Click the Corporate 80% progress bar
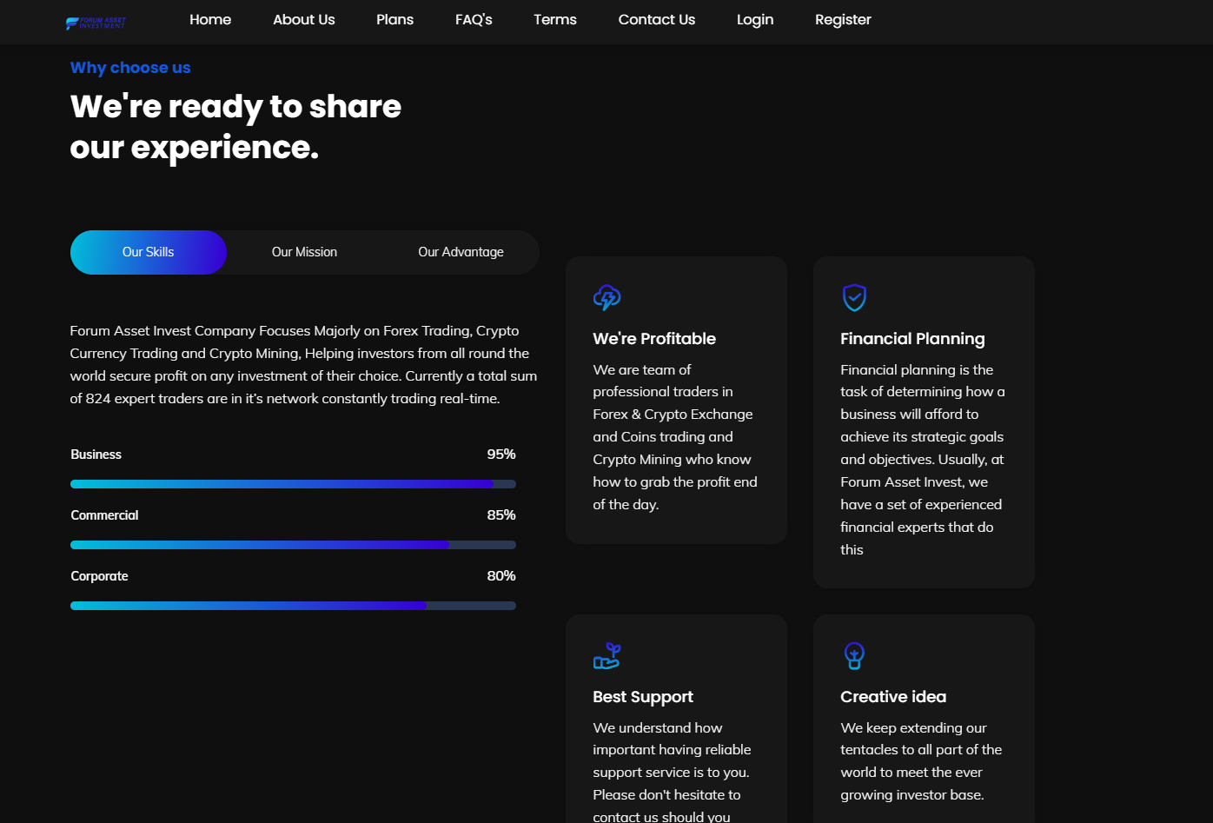Viewport: 1213px width, 823px height. (293, 606)
